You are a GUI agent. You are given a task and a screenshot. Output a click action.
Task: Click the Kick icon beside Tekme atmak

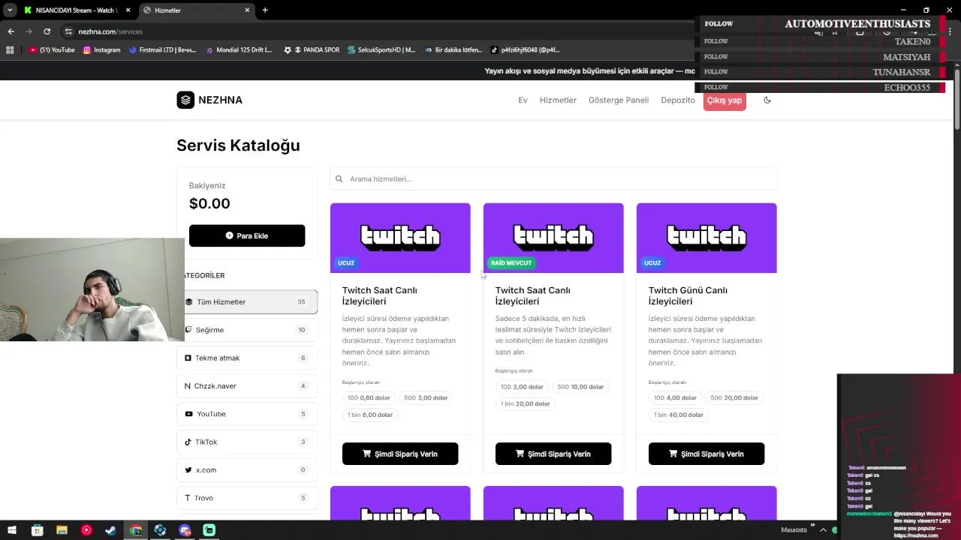coord(188,358)
